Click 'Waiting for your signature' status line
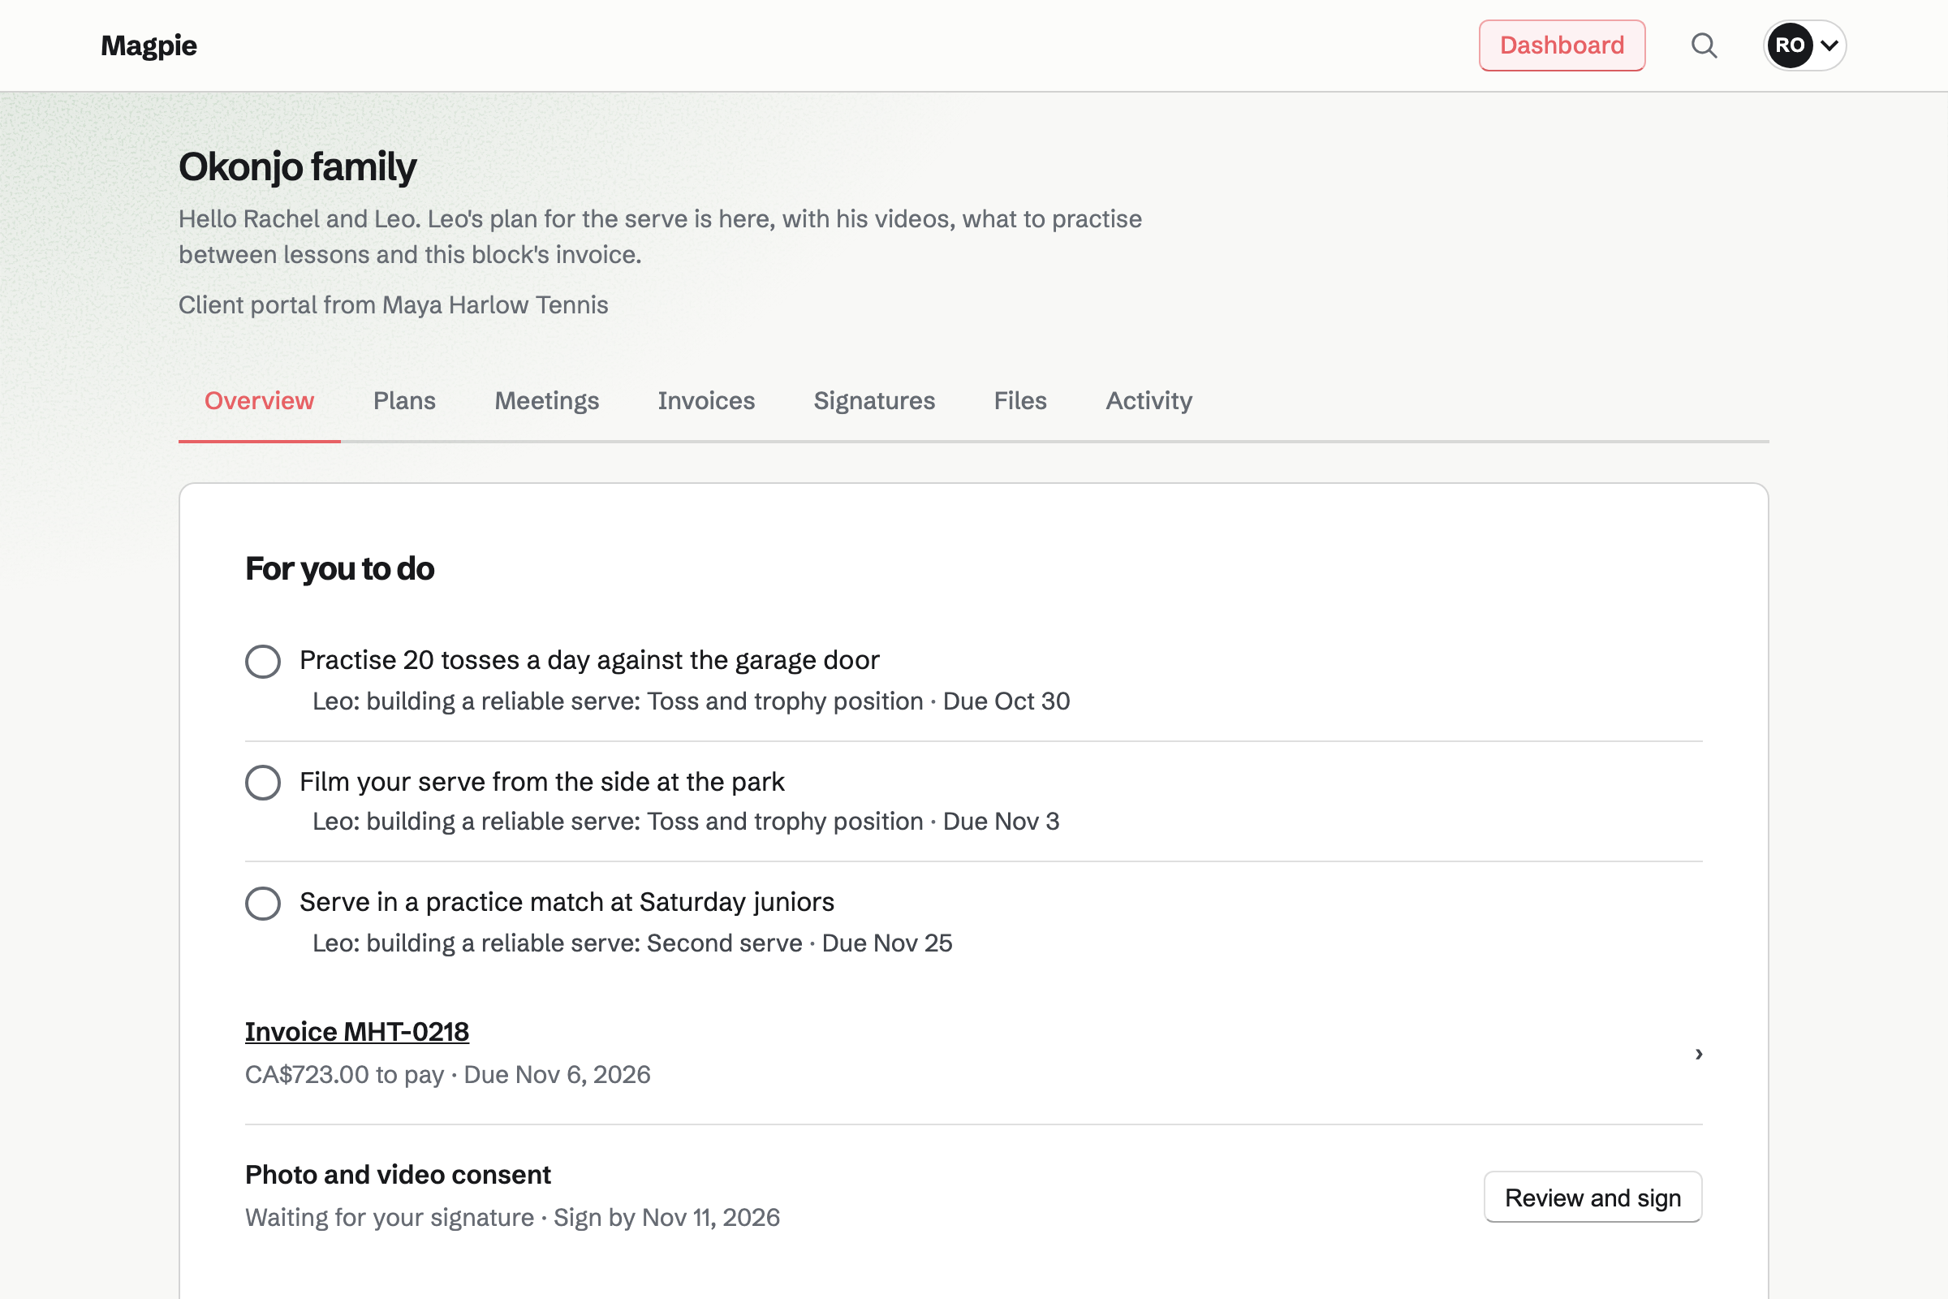The image size is (1948, 1299). click(x=512, y=1218)
